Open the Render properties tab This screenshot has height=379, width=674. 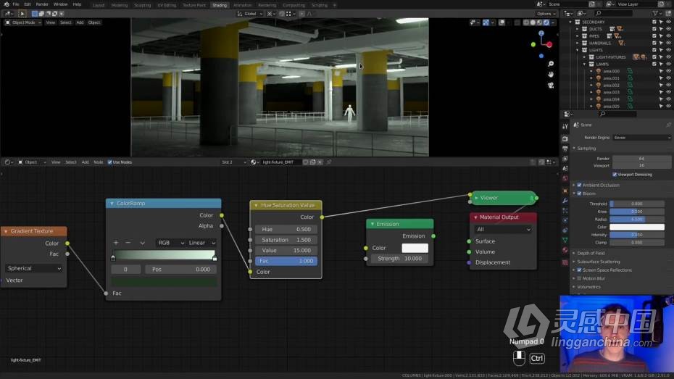click(x=565, y=139)
